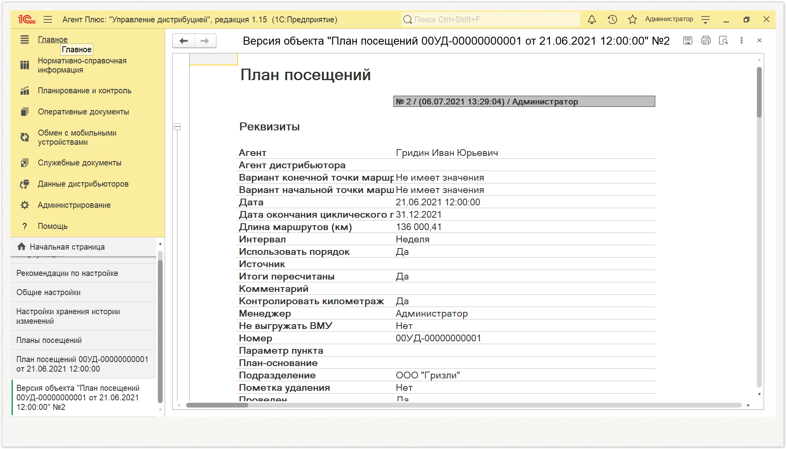The height and width of the screenshot is (449, 786).
Task: Click the value 31.12.2021
Action: 419,215
